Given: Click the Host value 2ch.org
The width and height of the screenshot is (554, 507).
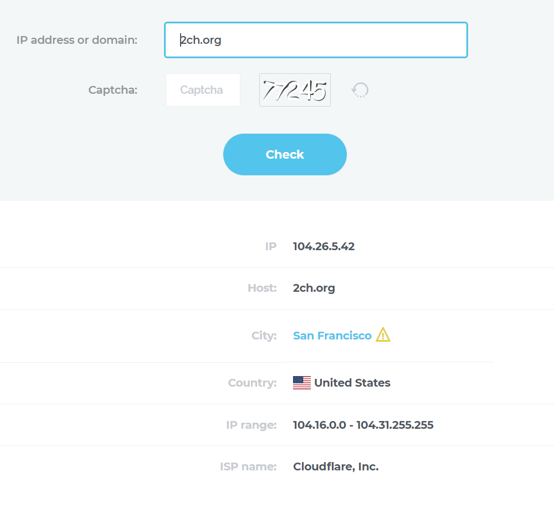Looking at the screenshot, I should (x=314, y=288).
